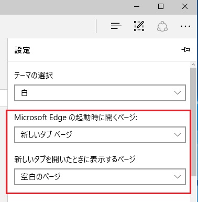This screenshot has height=202, width=198.
Task: Open the Hub panel icon
Action: click(116, 26)
